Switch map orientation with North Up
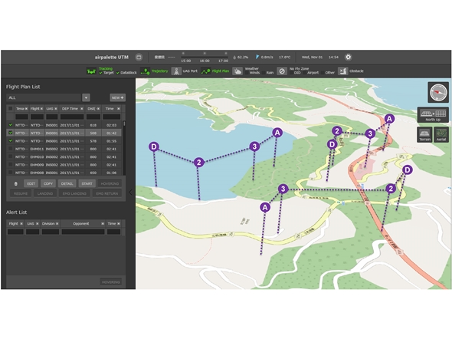The width and height of the screenshot is (452, 339). [x=433, y=114]
